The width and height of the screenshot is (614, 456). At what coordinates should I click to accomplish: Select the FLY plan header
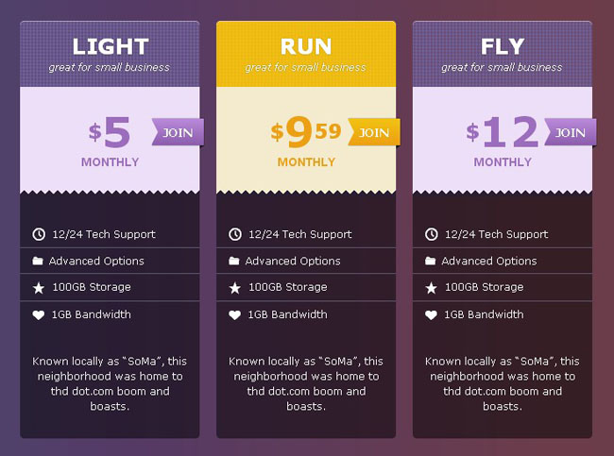coord(503,54)
